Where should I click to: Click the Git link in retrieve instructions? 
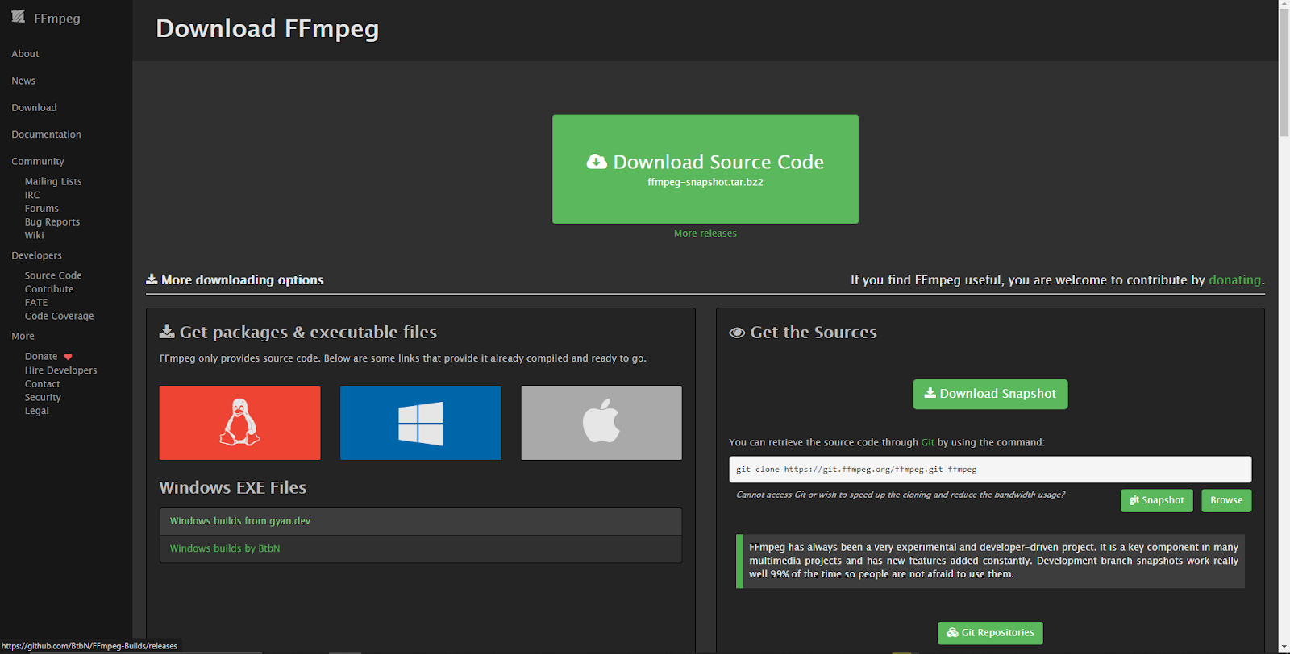tap(928, 442)
